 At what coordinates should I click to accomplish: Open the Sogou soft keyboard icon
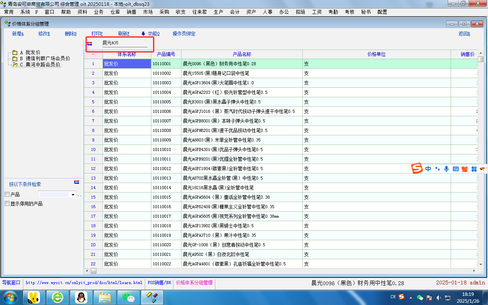coord(455,169)
